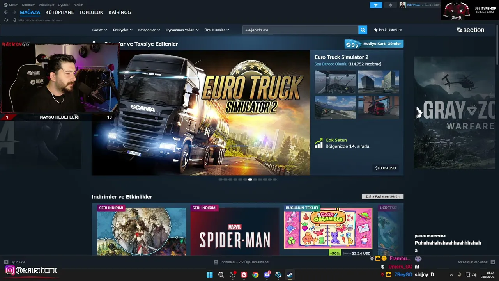Open the notifications bell
The height and width of the screenshot is (281, 499).
pos(391,5)
